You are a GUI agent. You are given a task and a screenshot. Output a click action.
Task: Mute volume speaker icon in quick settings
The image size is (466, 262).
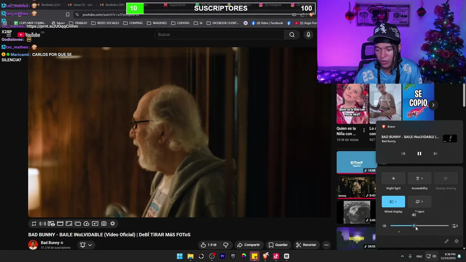click(384, 226)
